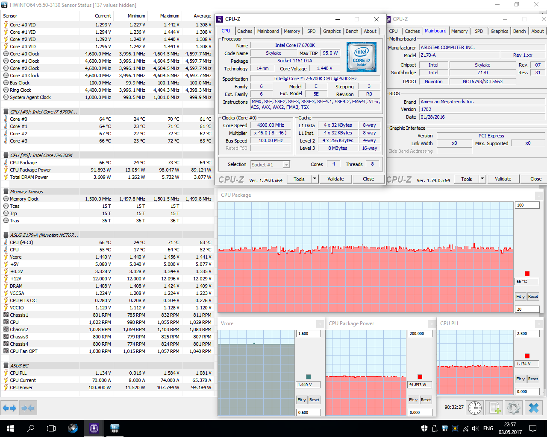Switch to the Caches tab in back CPU-Z window
Viewport: 547px width, 437px height.
click(412, 31)
